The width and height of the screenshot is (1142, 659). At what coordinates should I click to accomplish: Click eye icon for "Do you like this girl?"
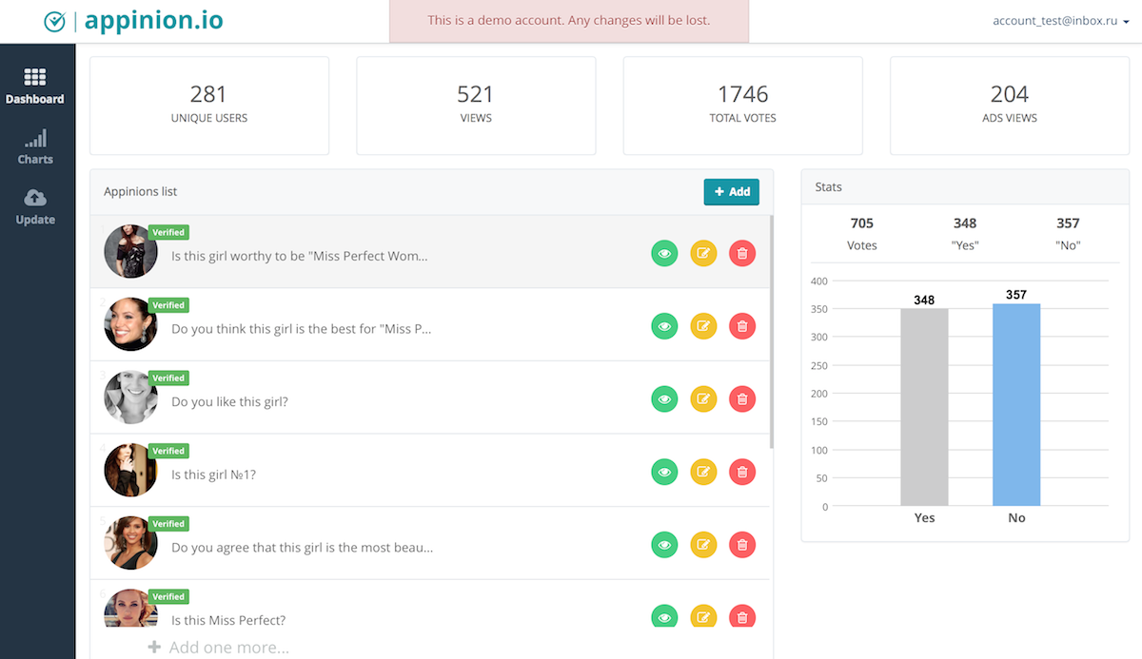[x=664, y=399]
